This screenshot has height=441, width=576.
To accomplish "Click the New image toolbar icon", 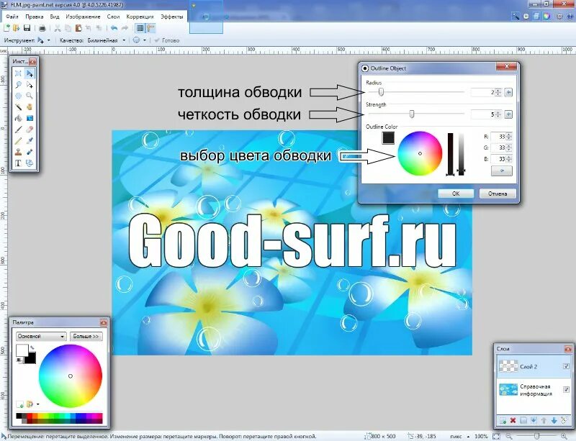I will pyautogui.click(x=6, y=28).
